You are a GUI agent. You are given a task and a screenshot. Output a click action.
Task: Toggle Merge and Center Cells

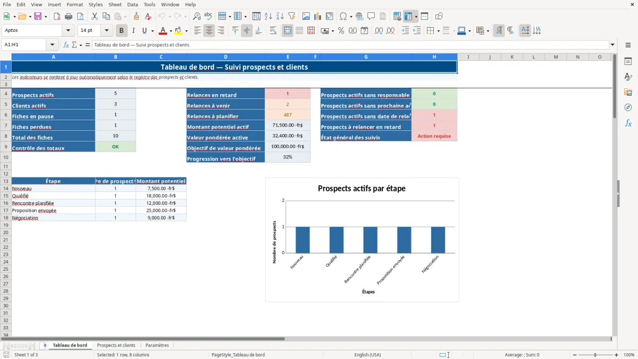pos(288,31)
